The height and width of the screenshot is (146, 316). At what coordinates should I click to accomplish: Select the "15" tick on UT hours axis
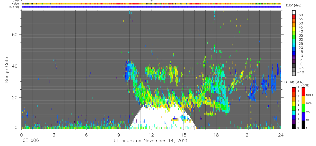pyautogui.click(x=183, y=135)
